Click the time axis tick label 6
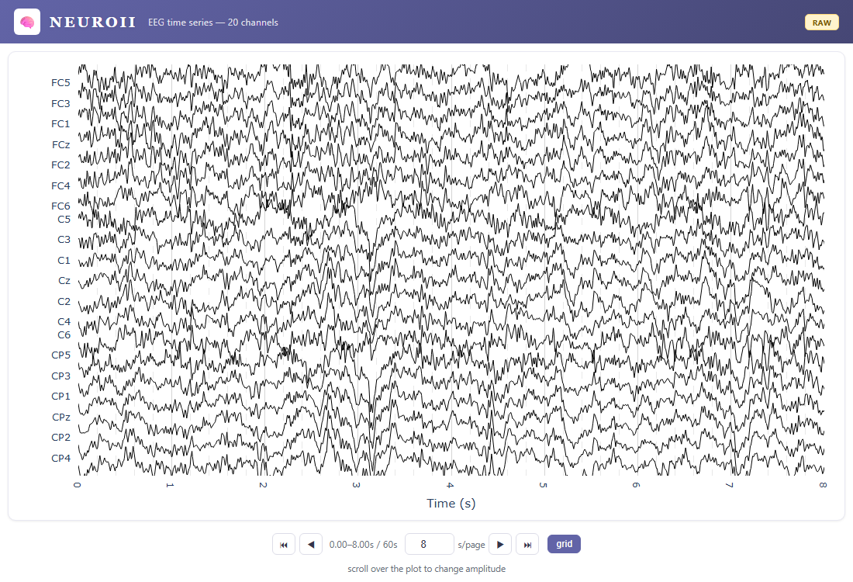The height and width of the screenshot is (582, 853). click(x=637, y=484)
